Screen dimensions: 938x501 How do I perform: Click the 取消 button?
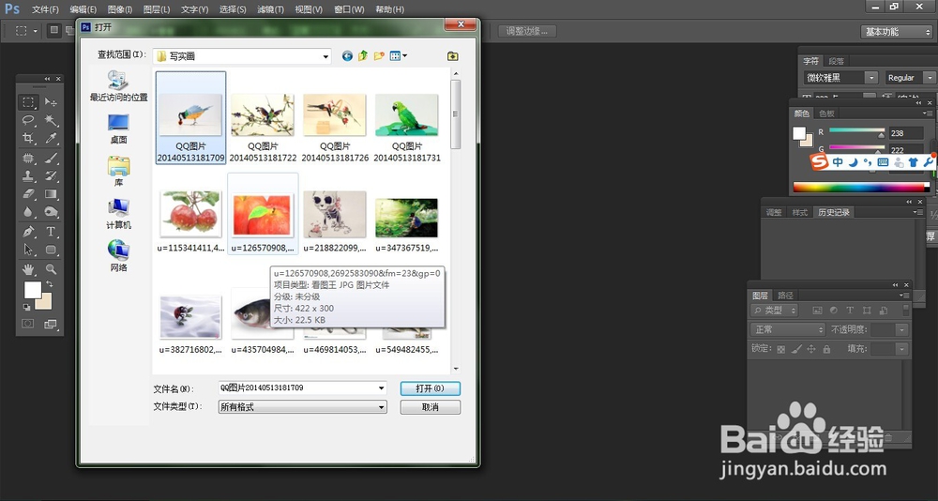pyautogui.click(x=431, y=407)
